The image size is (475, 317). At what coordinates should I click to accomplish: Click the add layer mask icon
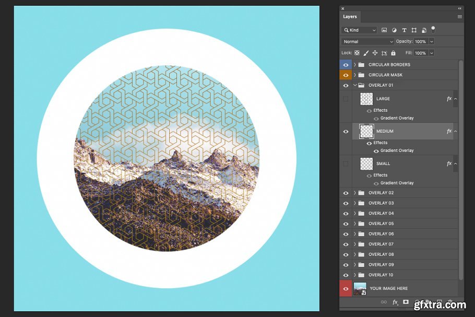[x=406, y=302]
